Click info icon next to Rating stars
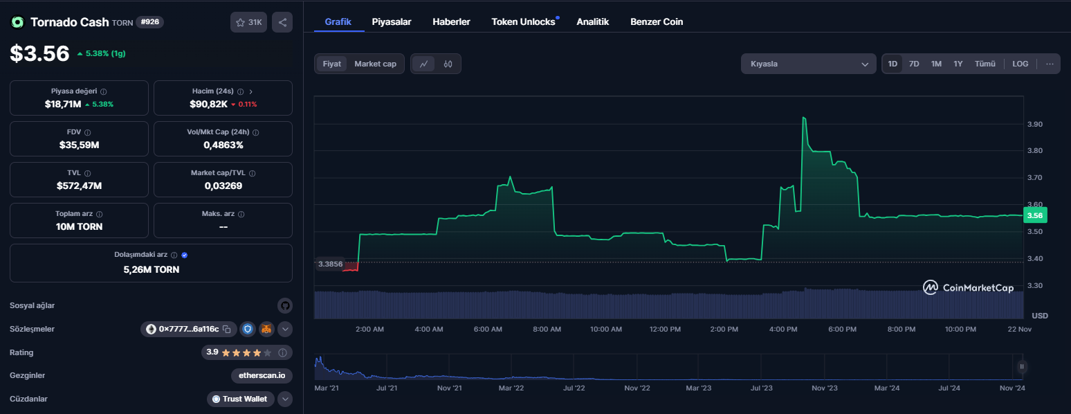 282,352
